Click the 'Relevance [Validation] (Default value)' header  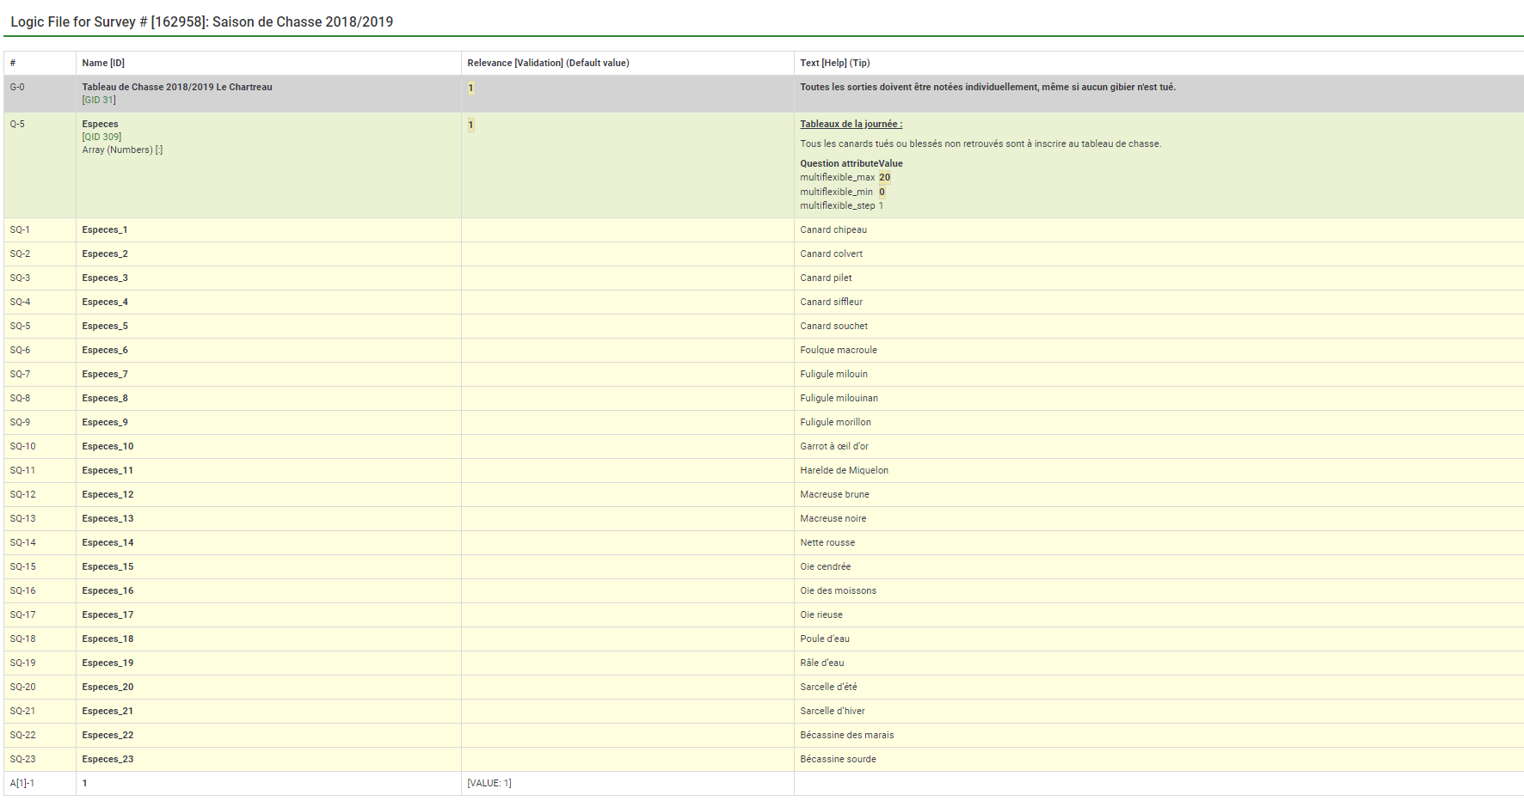pos(548,64)
